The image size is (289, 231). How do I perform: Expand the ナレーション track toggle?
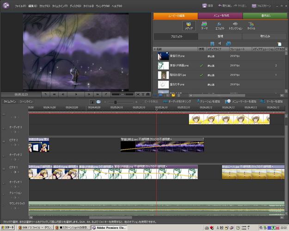[3, 194]
